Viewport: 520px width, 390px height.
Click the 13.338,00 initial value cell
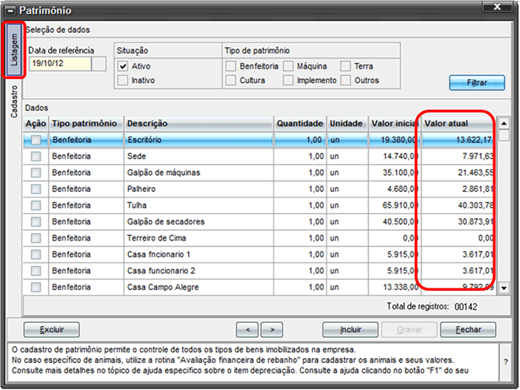pyautogui.click(x=394, y=287)
